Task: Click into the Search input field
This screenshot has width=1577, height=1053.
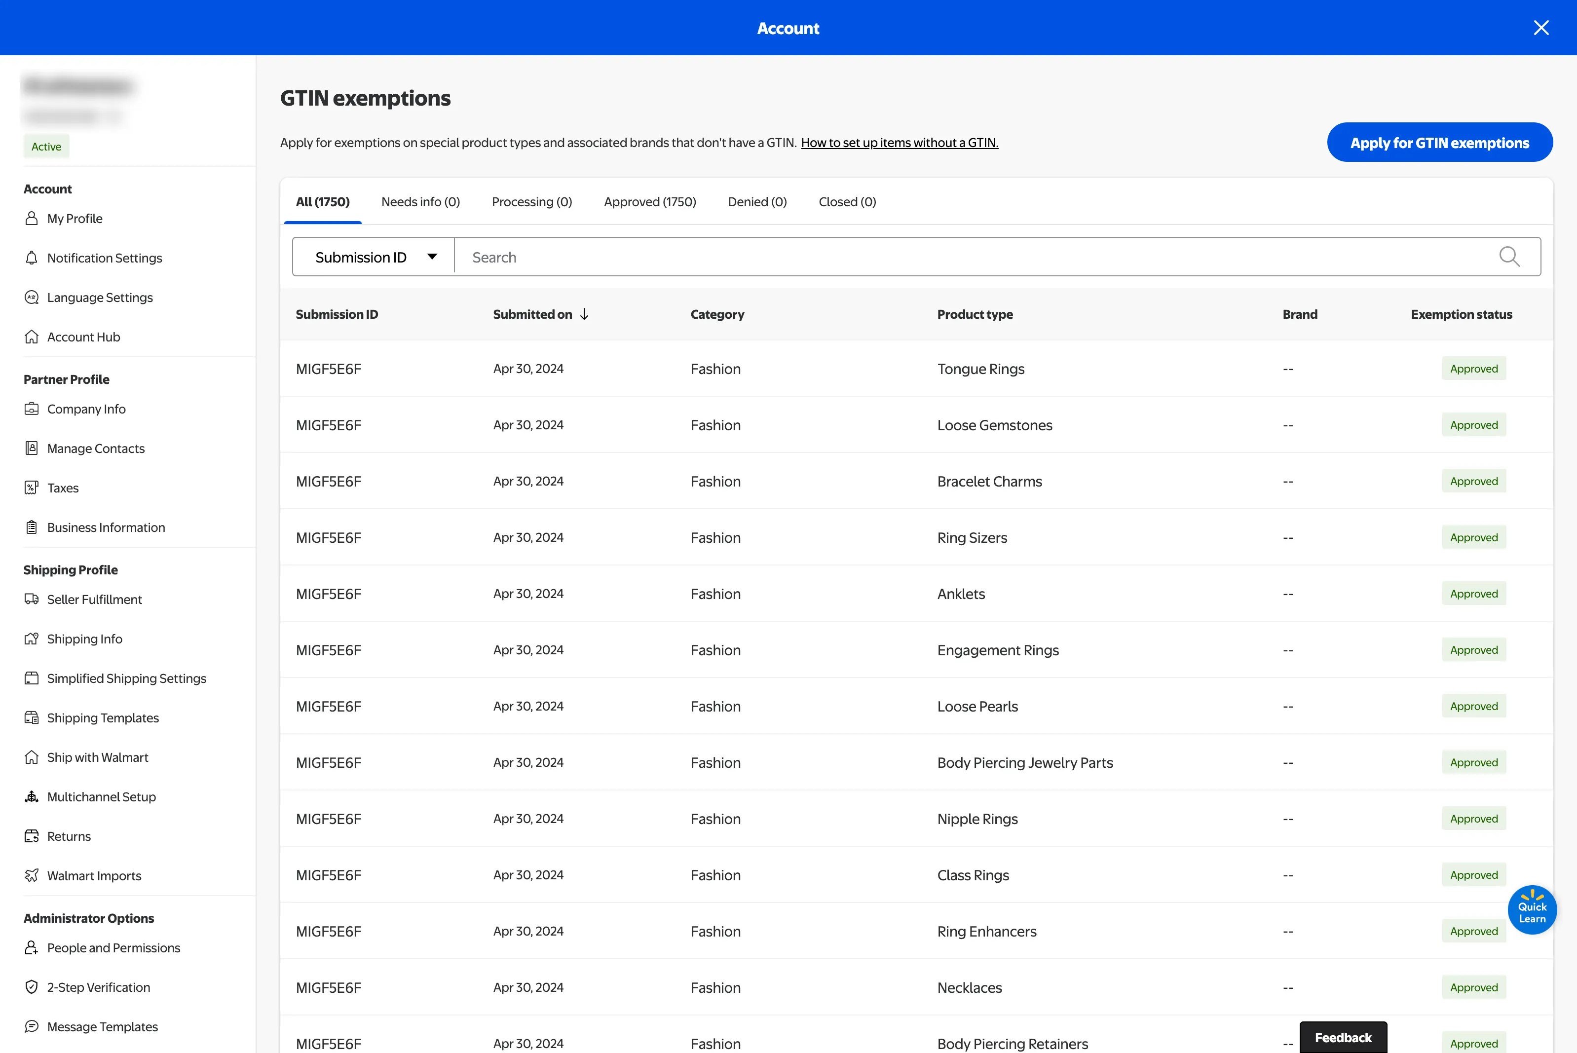Action: pyautogui.click(x=974, y=257)
